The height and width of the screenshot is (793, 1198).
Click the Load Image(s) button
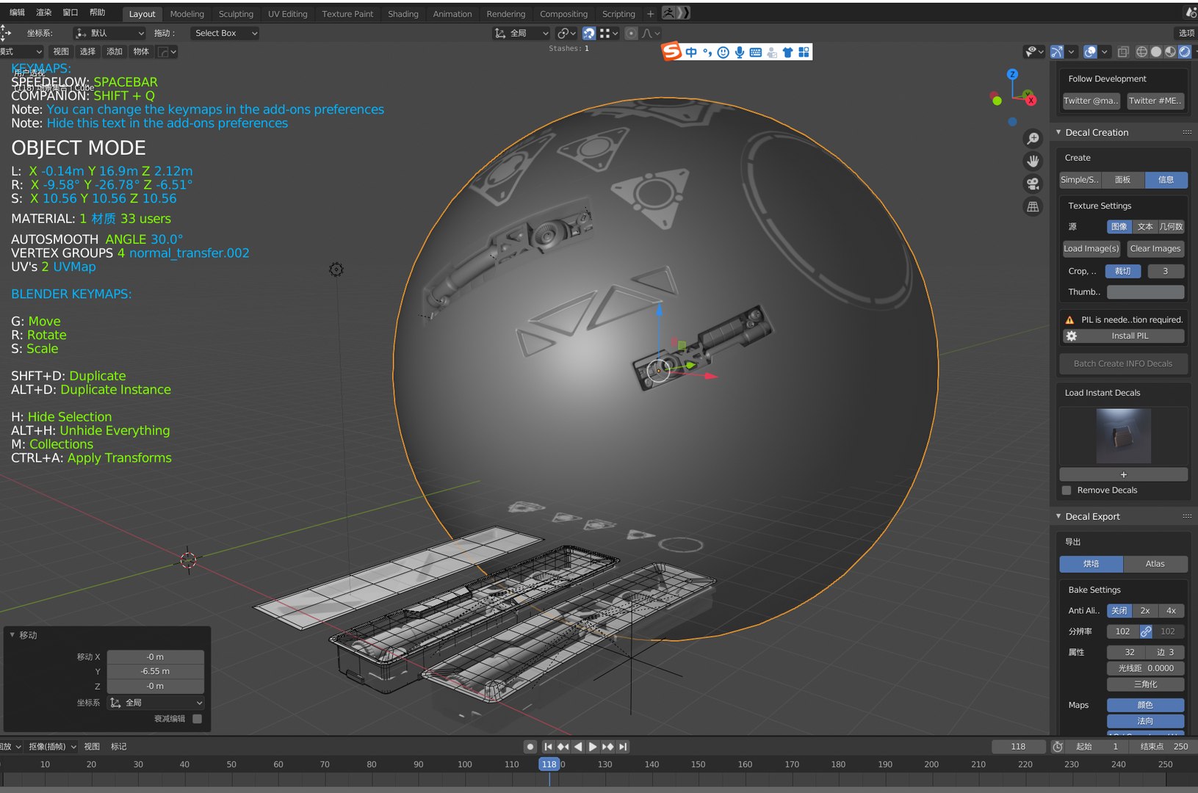(1091, 249)
